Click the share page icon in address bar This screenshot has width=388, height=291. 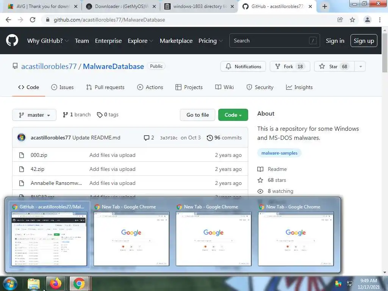(340, 20)
